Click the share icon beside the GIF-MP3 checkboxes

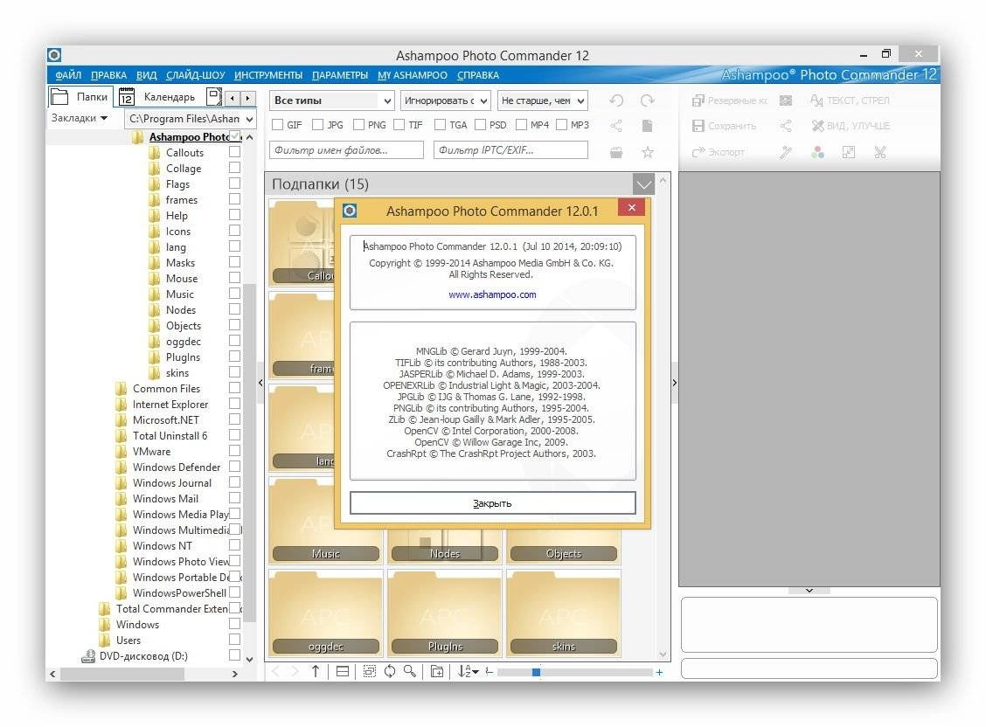[x=616, y=126]
